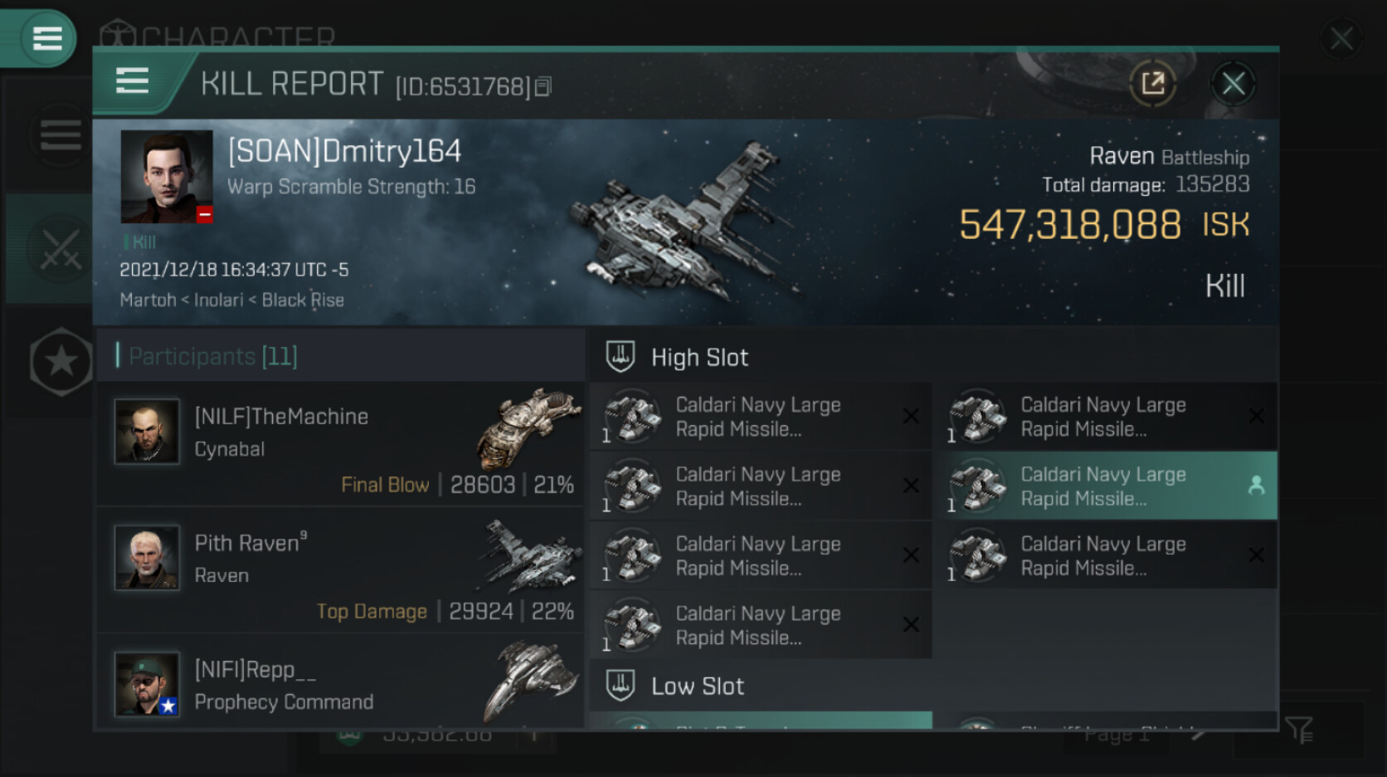1387x777 pixels.
Task: Select the Pith Raven participant entry
Action: (x=341, y=571)
